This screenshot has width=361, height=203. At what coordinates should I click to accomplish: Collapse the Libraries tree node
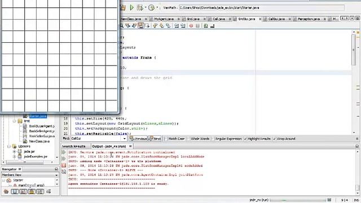pos(9,147)
